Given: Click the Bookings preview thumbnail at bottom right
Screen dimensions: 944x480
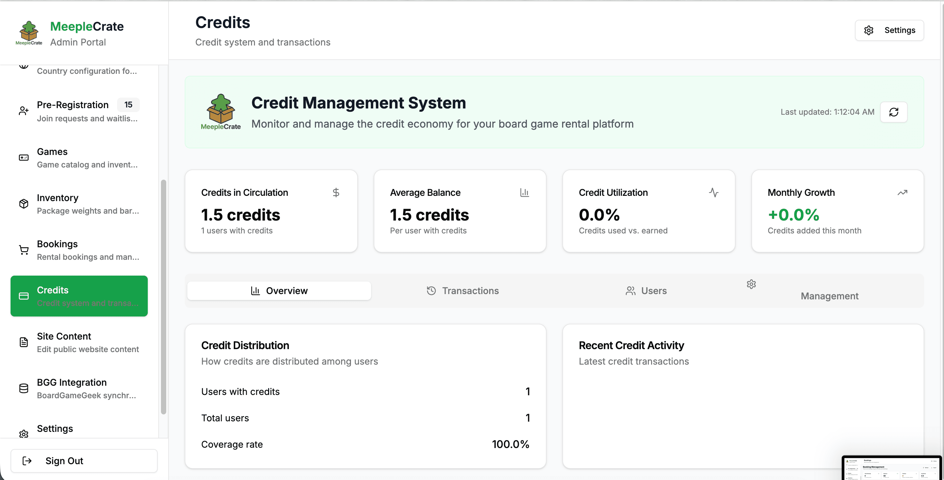Looking at the screenshot, I should pos(892,467).
